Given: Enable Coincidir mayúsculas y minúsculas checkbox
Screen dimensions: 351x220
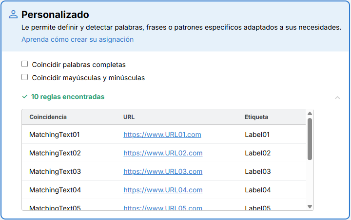Looking at the screenshot, I should [25, 77].
